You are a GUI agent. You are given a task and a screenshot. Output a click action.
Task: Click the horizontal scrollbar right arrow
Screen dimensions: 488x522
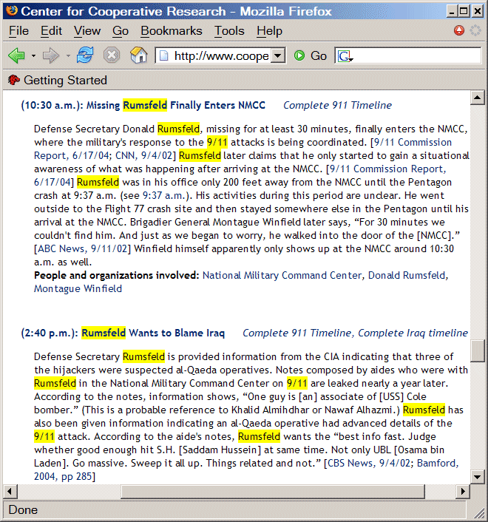coord(463,491)
